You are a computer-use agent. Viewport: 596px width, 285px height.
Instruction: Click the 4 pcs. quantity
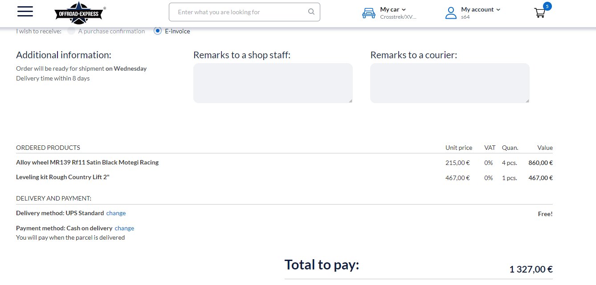click(x=510, y=163)
